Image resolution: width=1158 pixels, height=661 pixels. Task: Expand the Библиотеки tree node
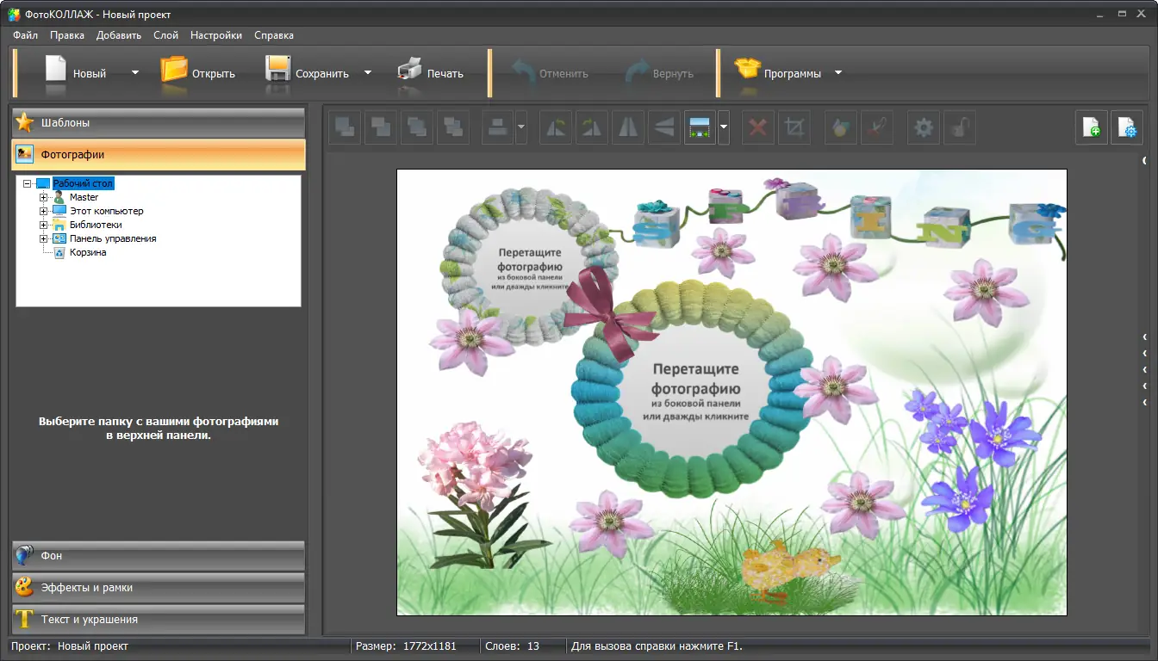coord(43,225)
